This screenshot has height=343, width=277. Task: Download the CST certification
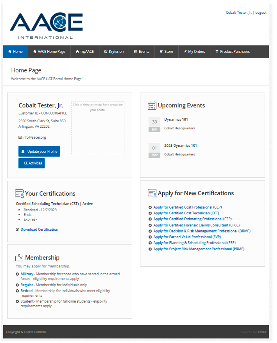click(x=39, y=229)
